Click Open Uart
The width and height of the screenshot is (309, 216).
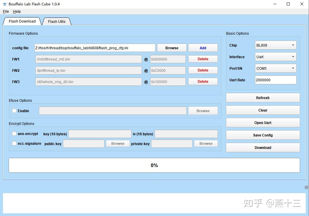pos(263,123)
